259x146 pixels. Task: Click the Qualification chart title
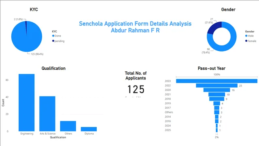53,69
